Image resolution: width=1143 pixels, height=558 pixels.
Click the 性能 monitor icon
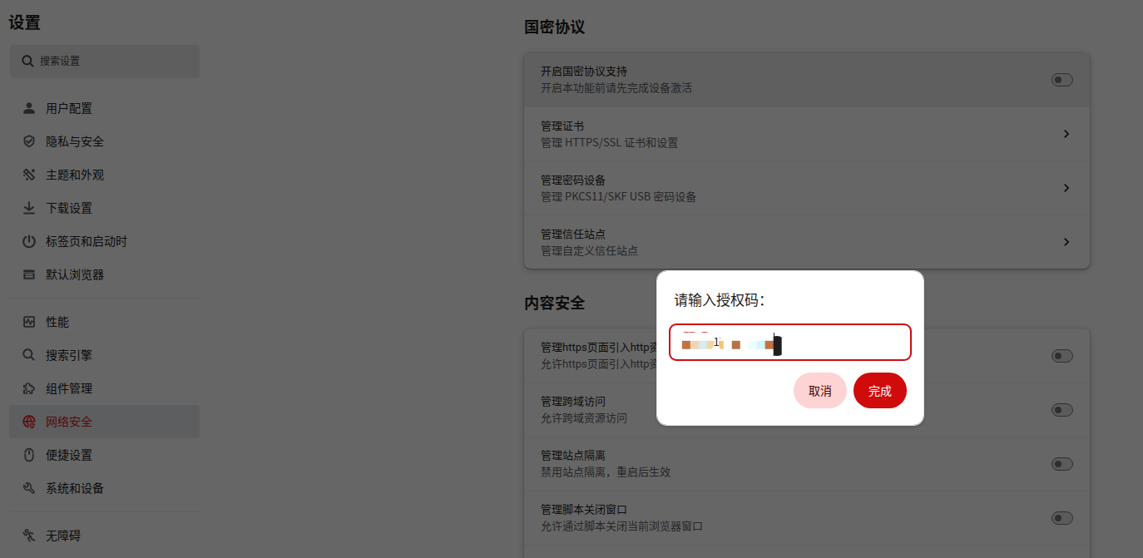click(29, 322)
